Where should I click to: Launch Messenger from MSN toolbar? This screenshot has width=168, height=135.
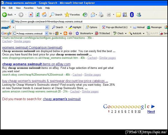154,27
